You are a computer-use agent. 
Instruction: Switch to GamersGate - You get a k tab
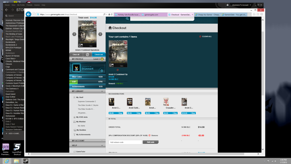[x=234, y=15]
